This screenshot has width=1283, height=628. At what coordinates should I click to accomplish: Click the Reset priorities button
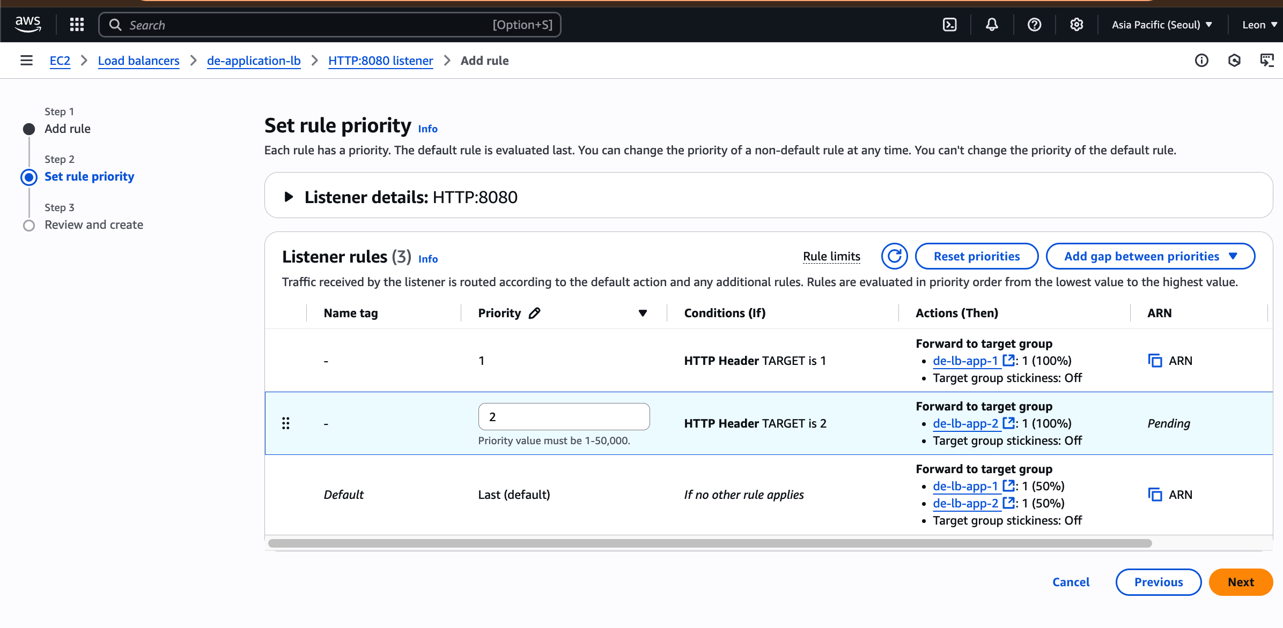click(x=976, y=256)
